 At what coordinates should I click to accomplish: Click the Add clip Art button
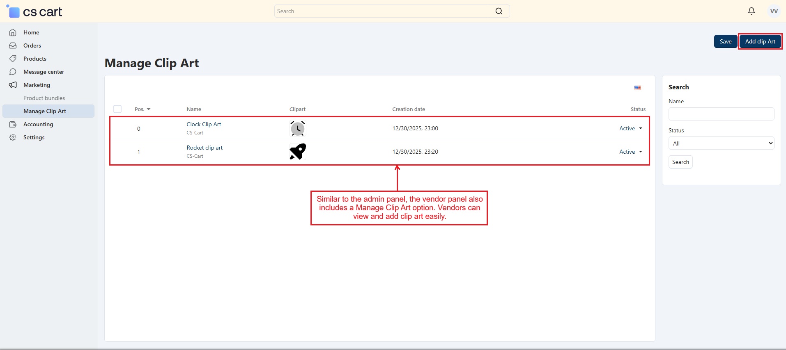click(760, 41)
